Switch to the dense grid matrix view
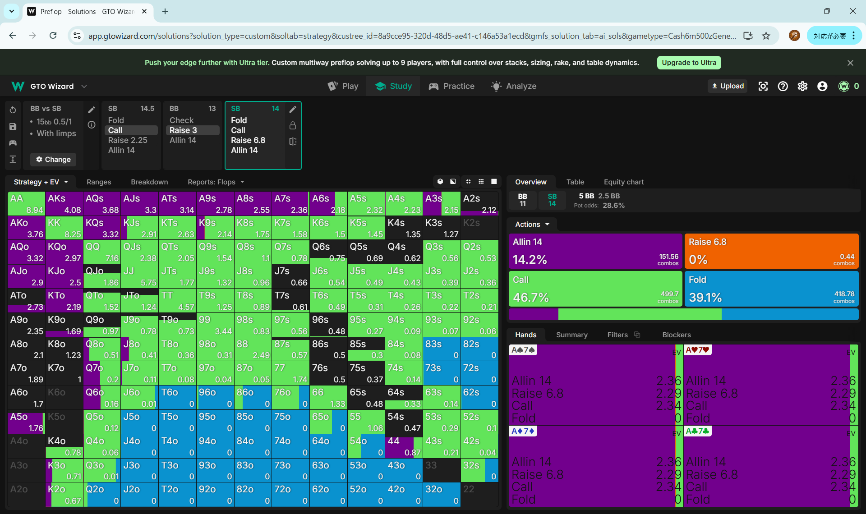The image size is (866, 514). click(481, 182)
